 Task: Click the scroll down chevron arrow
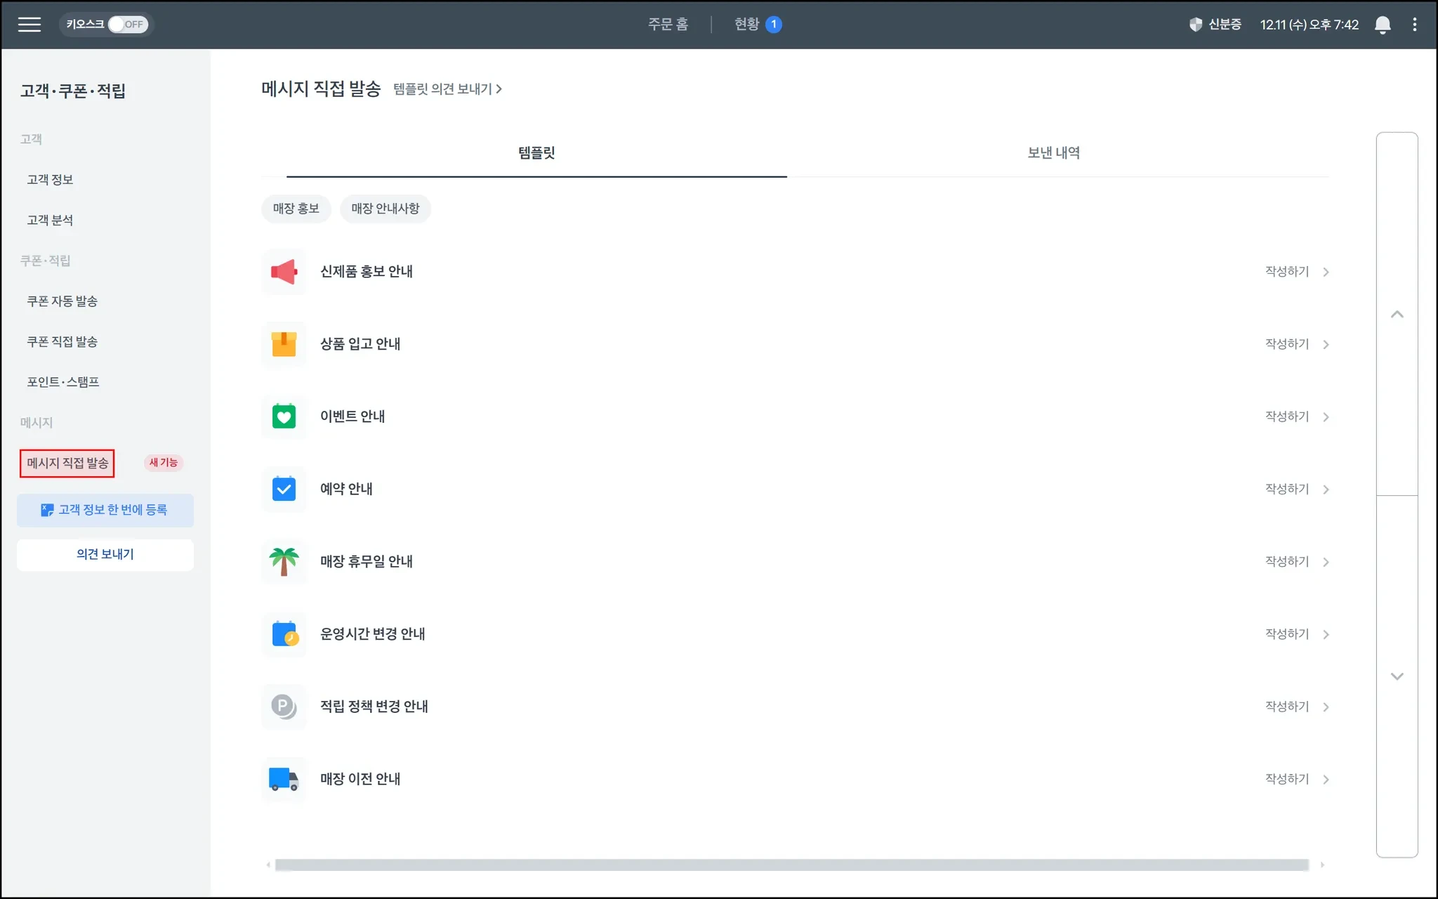(1397, 676)
